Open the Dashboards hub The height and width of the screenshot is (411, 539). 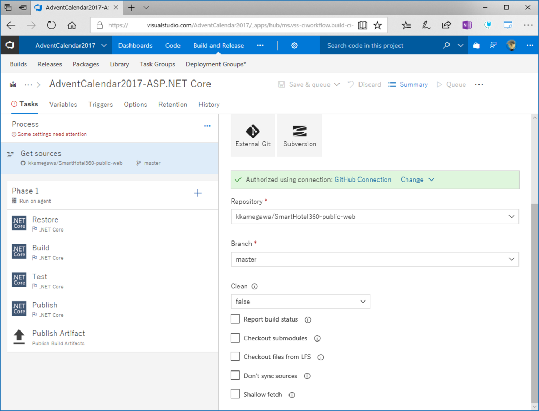(135, 45)
